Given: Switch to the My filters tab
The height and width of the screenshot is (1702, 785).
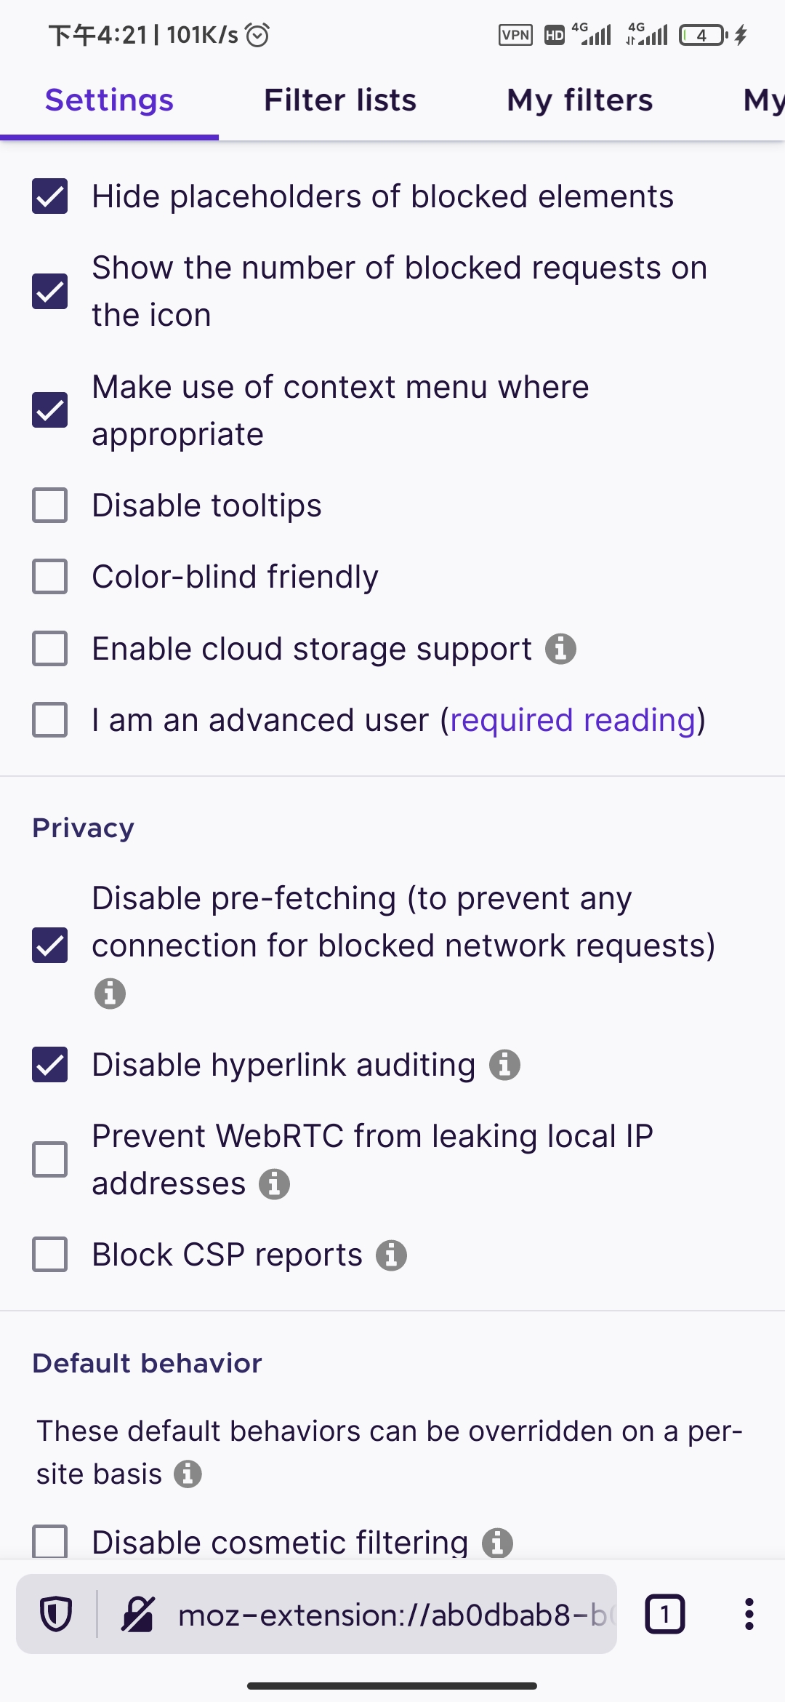Looking at the screenshot, I should coord(579,100).
